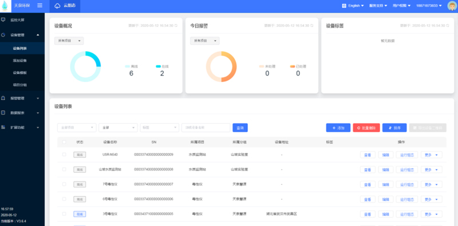This screenshot has height=226, width=458.
Task: Tick the checkbox for 7号毒性仪 row
Action: click(64, 184)
